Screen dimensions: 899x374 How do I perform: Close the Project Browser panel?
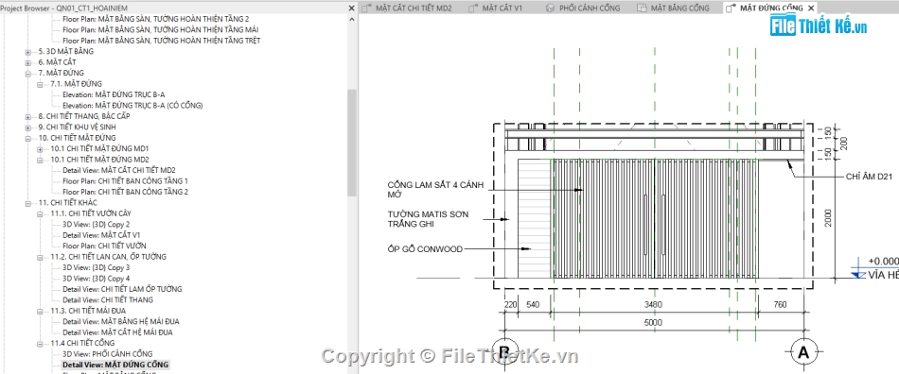(x=351, y=8)
